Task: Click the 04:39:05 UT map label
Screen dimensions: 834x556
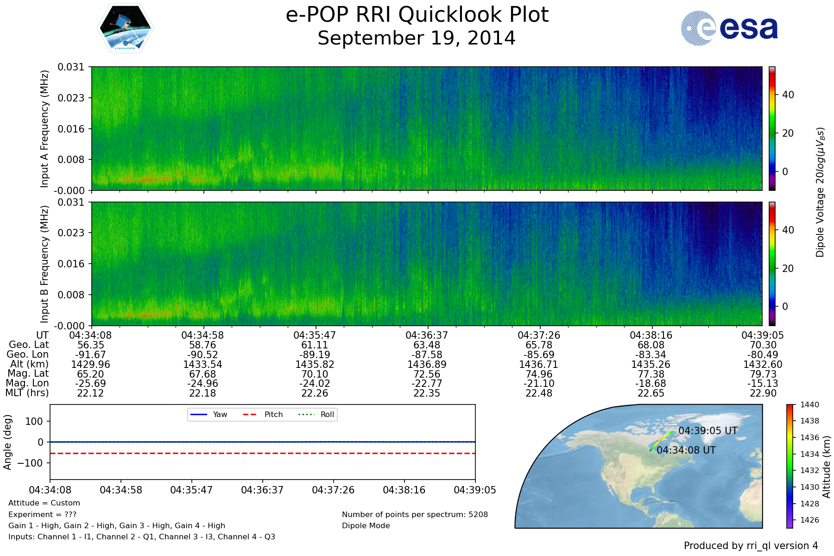Action: click(708, 430)
